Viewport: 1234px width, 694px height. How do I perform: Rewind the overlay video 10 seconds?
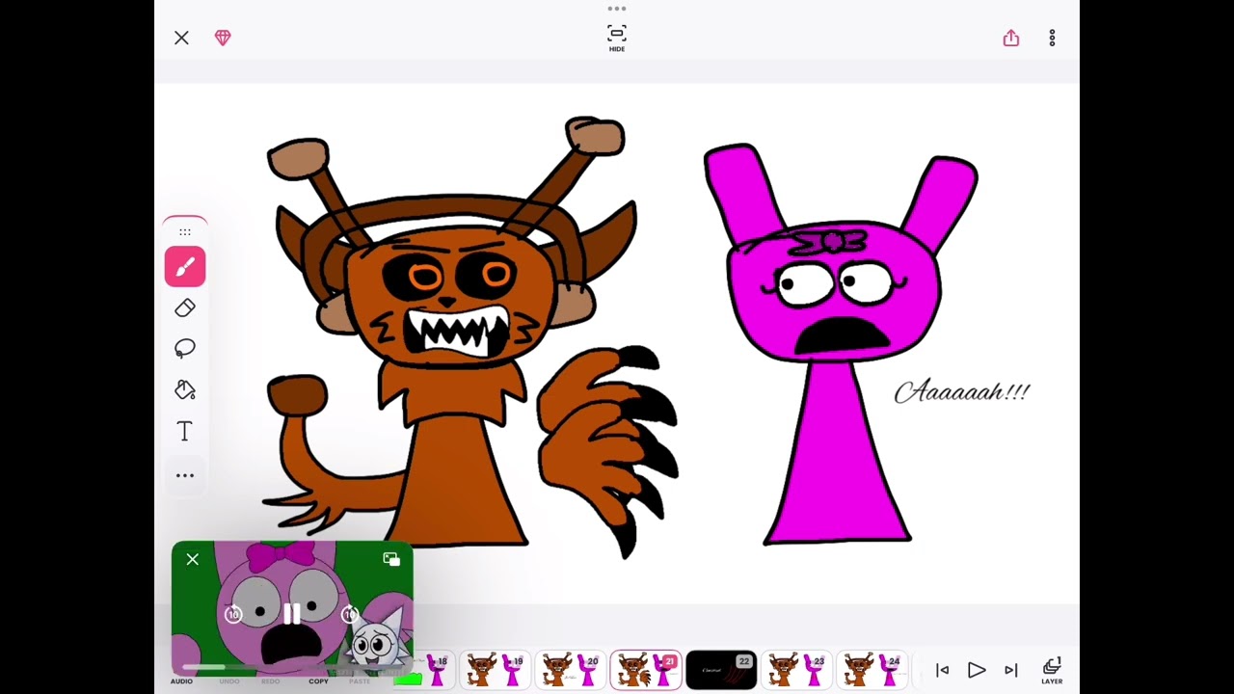click(233, 613)
